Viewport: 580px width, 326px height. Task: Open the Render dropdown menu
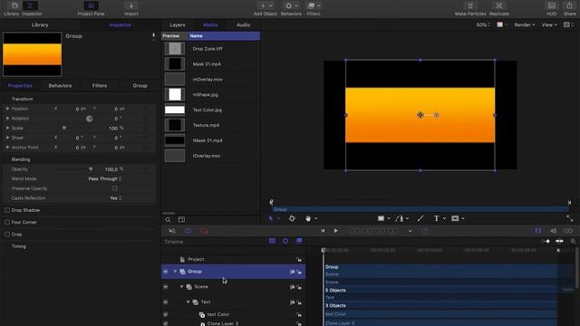[x=525, y=24]
